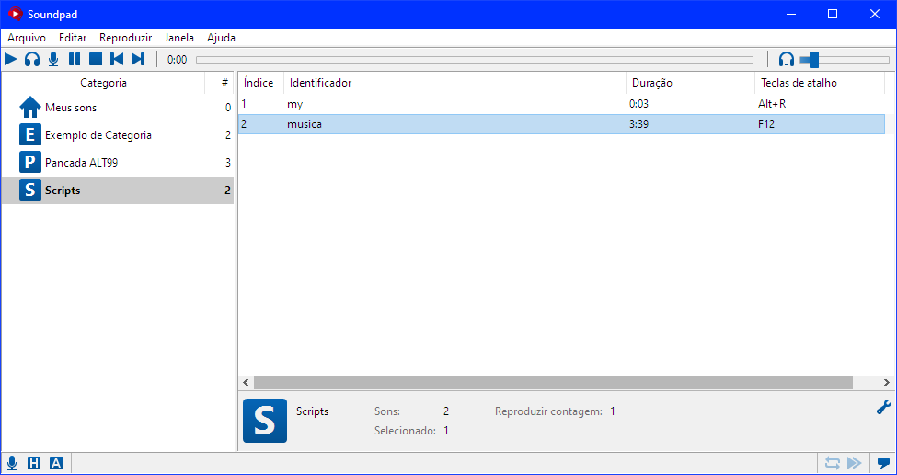Open the Arquivo menu
Viewport: 897px width, 475px height.
[27, 38]
